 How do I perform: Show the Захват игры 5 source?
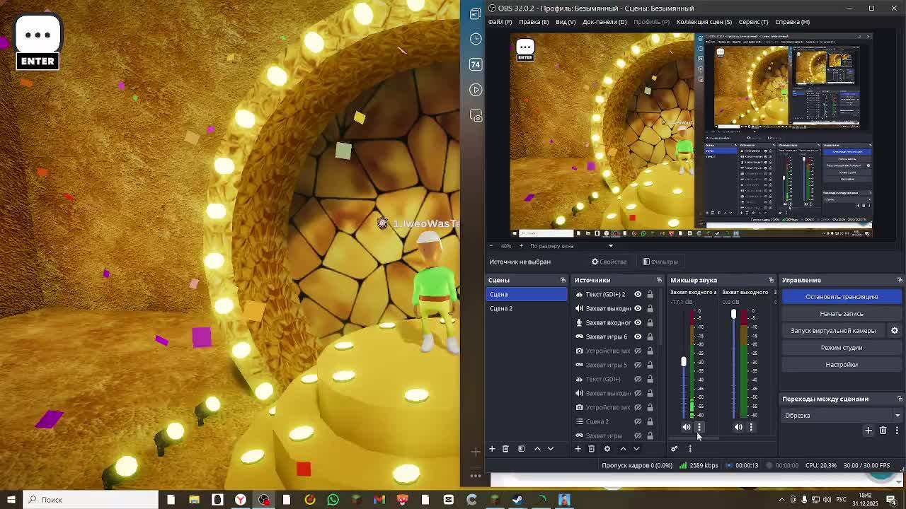638,365
